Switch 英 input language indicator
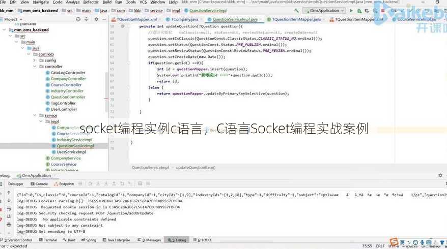Image resolution: width=447 pixels, height=249 pixels. tap(402, 242)
